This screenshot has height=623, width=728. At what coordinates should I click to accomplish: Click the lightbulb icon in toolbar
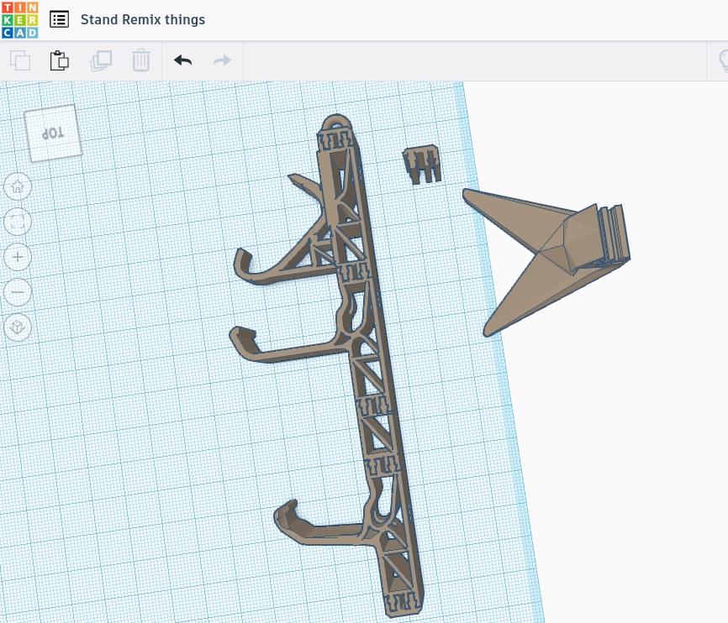[723, 60]
